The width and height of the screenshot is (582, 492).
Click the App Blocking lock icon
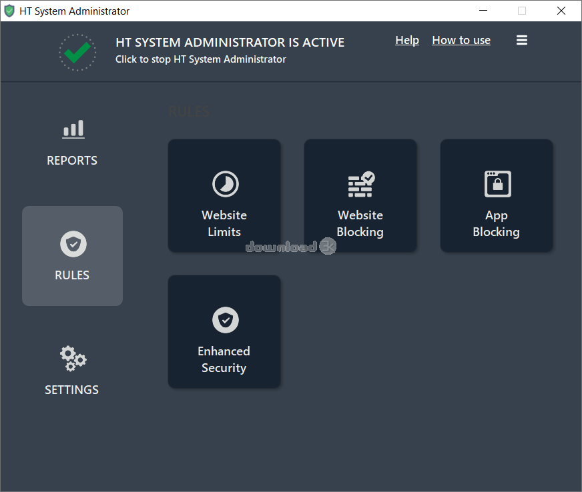pos(497,184)
